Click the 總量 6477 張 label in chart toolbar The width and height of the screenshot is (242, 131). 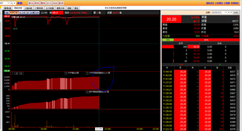pos(114,13)
